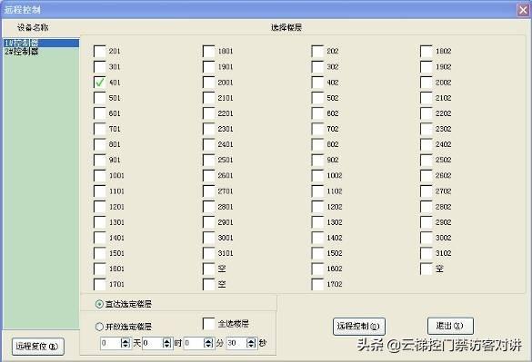Click the 远程复位 reset button

(37, 347)
